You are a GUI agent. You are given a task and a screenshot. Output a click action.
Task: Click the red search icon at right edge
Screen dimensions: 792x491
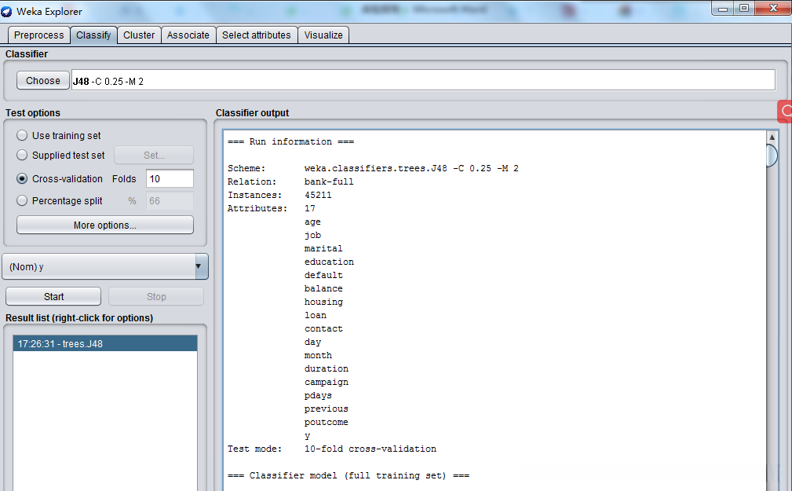pos(785,112)
